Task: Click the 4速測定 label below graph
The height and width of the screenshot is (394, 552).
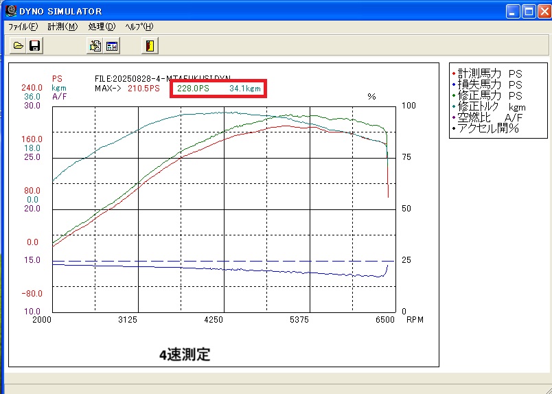Action: pos(185,355)
